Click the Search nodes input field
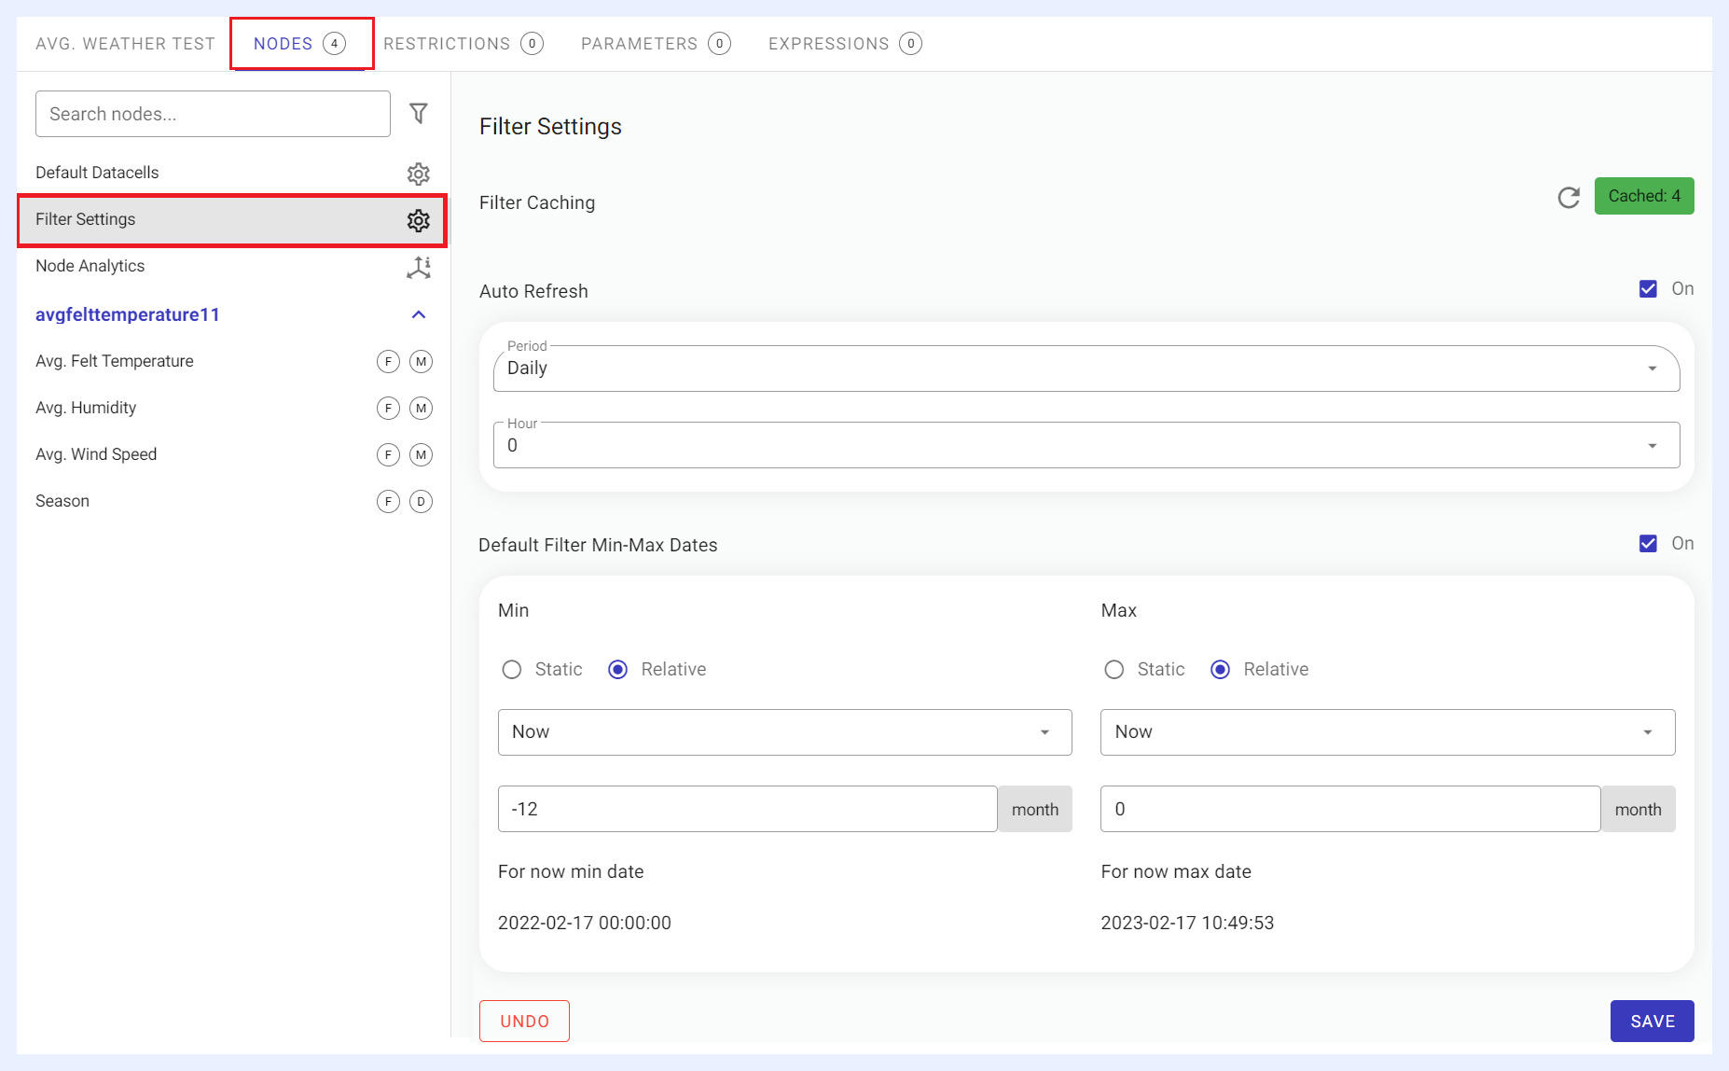 coord(213,114)
